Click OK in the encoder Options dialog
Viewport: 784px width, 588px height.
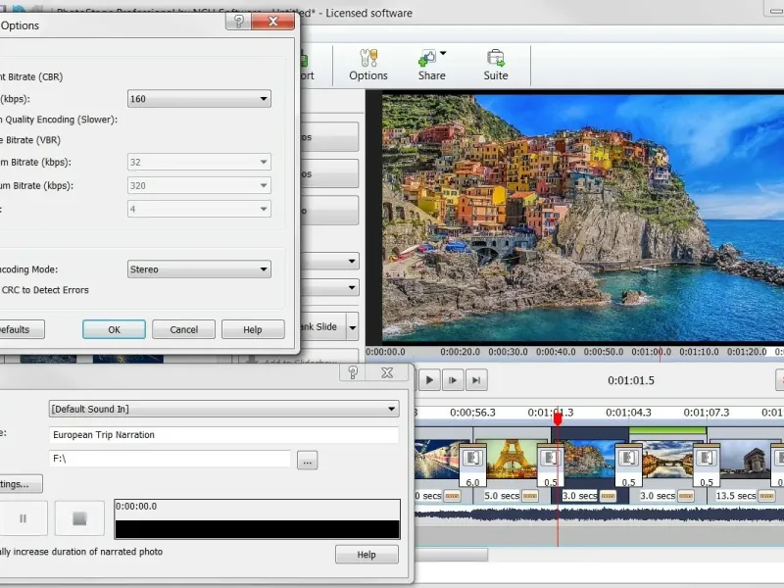click(x=114, y=330)
